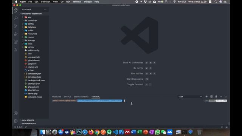Open the Selection menu

pyautogui.click(x=45, y=2)
